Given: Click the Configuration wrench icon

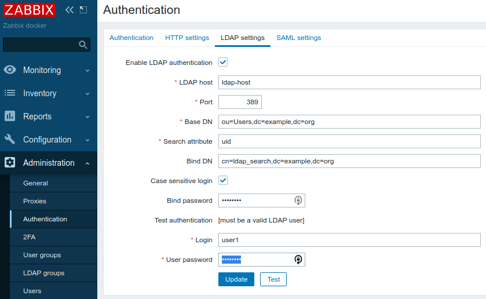Looking at the screenshot, I should click(x=10, y=139).
